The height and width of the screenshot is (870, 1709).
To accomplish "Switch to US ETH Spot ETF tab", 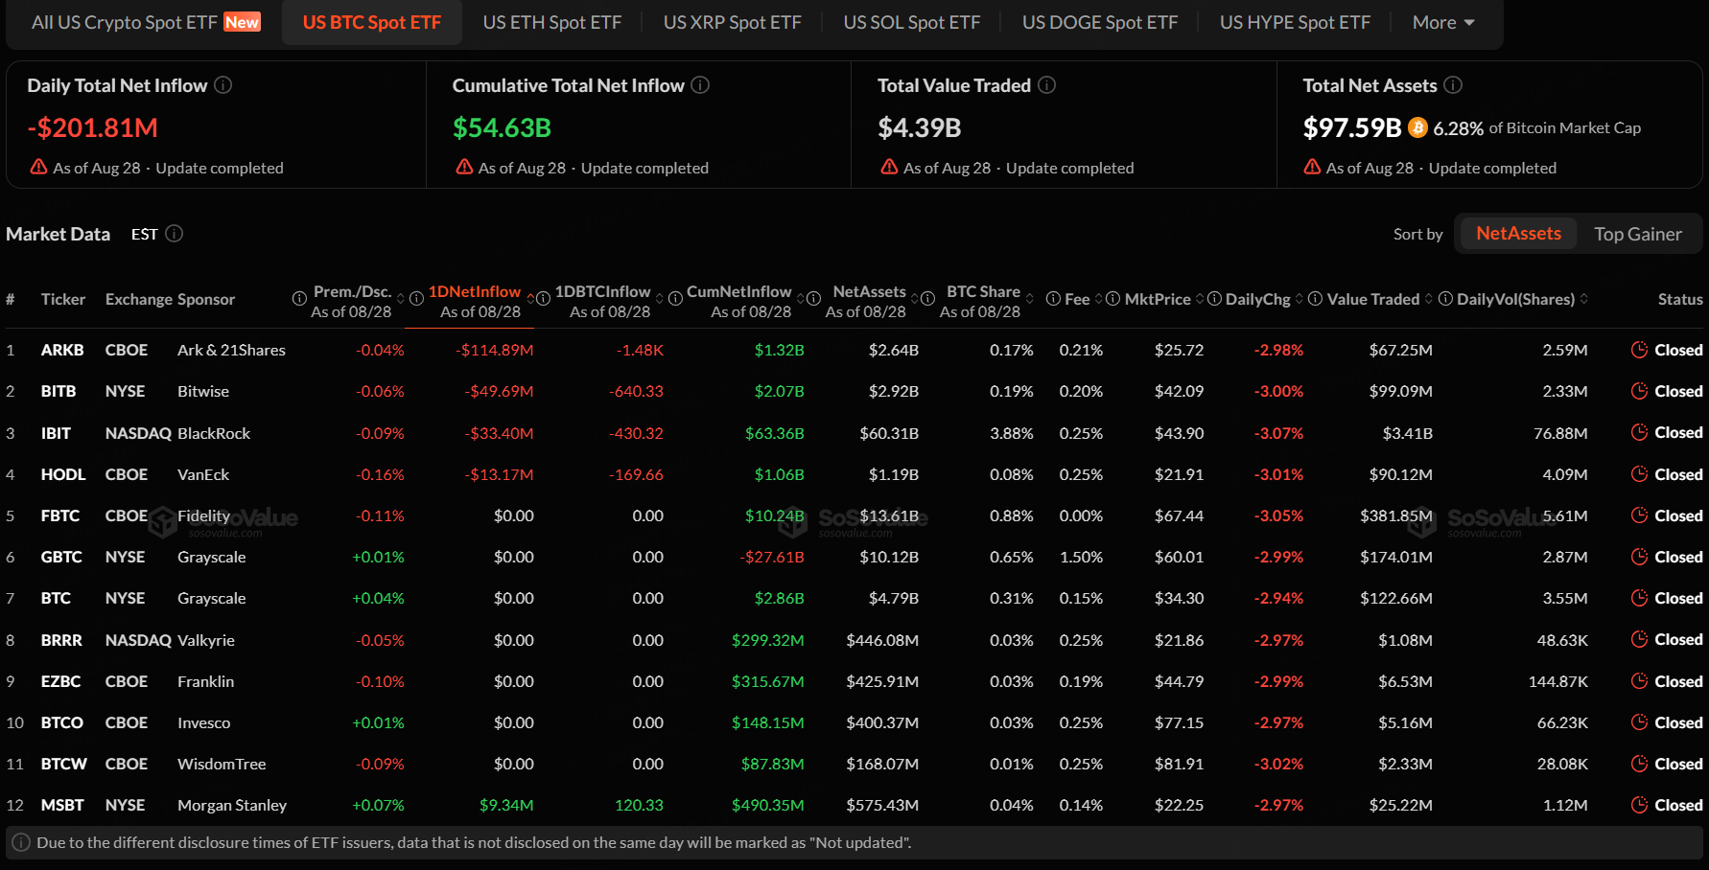I will click(552, 22).
